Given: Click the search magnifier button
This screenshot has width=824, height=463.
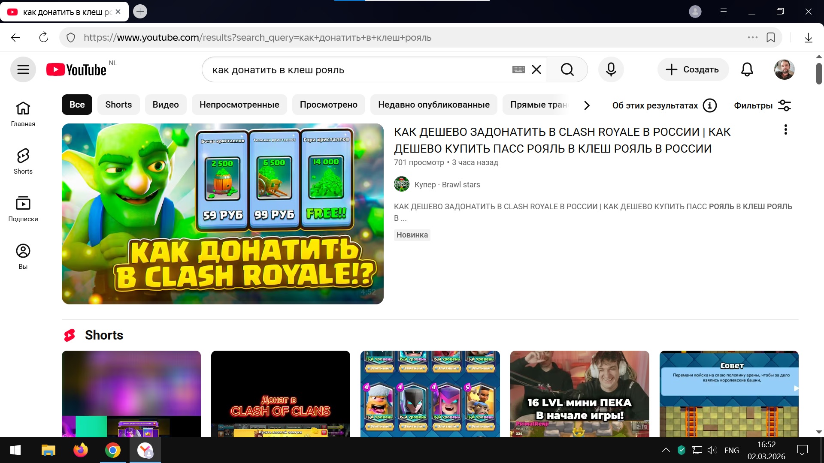Looking at the screenshot, I should pyautogui.click(x=567, y=69).
